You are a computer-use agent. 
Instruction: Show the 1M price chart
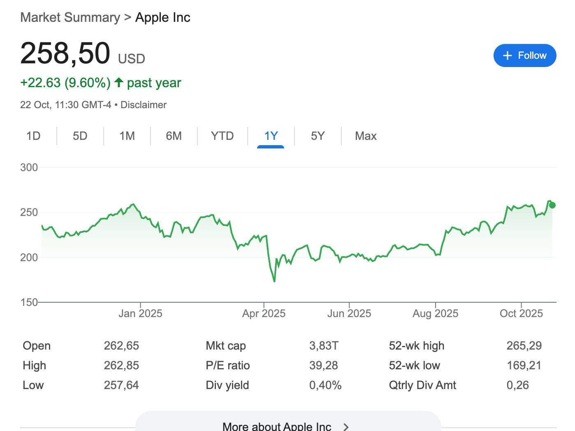(x=127, y=136)
